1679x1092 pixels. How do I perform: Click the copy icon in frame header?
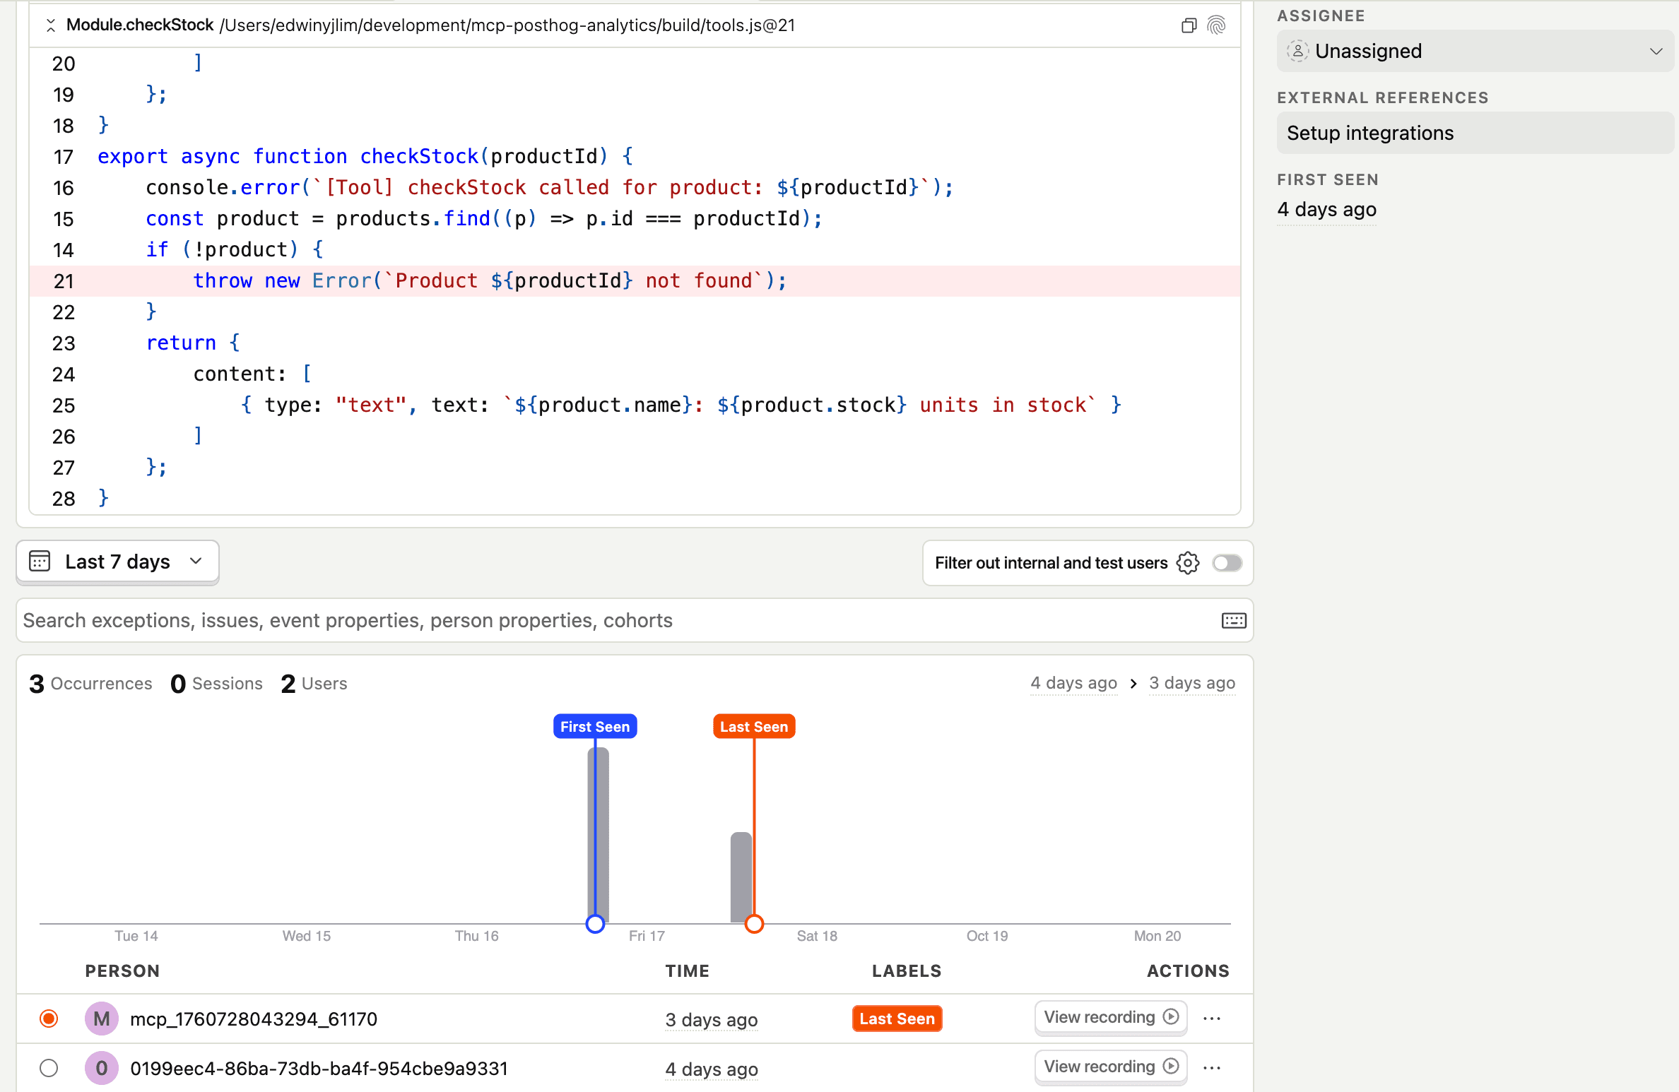pos(1189,25)
